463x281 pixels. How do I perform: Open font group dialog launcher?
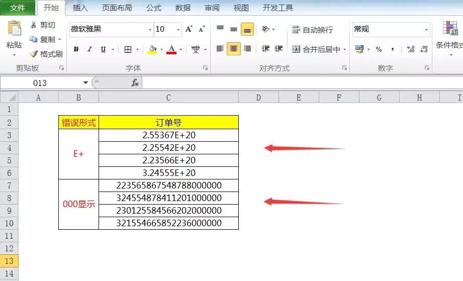[x=205, y=68]
